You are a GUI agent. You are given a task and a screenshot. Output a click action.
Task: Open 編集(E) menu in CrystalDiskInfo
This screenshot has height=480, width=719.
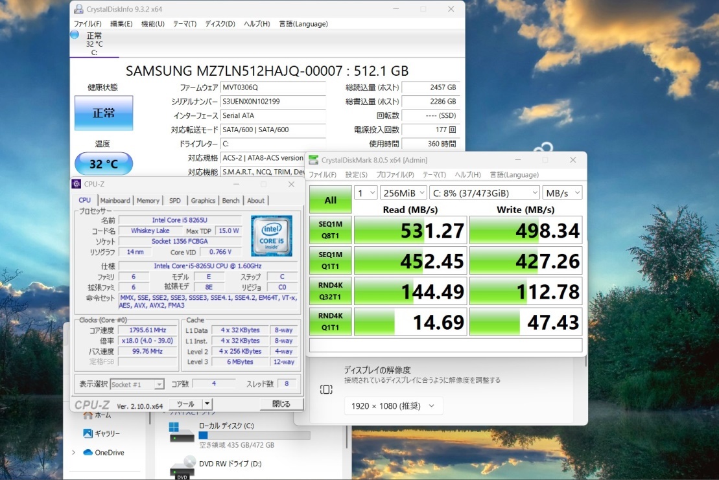click(x=121, y=24)
